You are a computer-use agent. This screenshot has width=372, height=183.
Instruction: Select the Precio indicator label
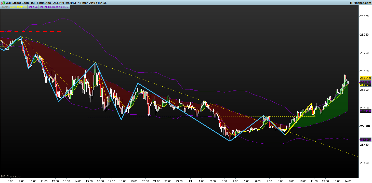click(4, 7)
